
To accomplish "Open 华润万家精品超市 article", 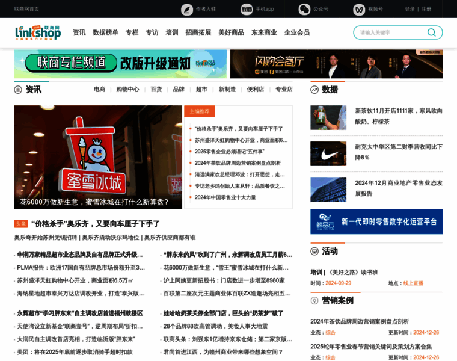I will click(x=80, y=255).
